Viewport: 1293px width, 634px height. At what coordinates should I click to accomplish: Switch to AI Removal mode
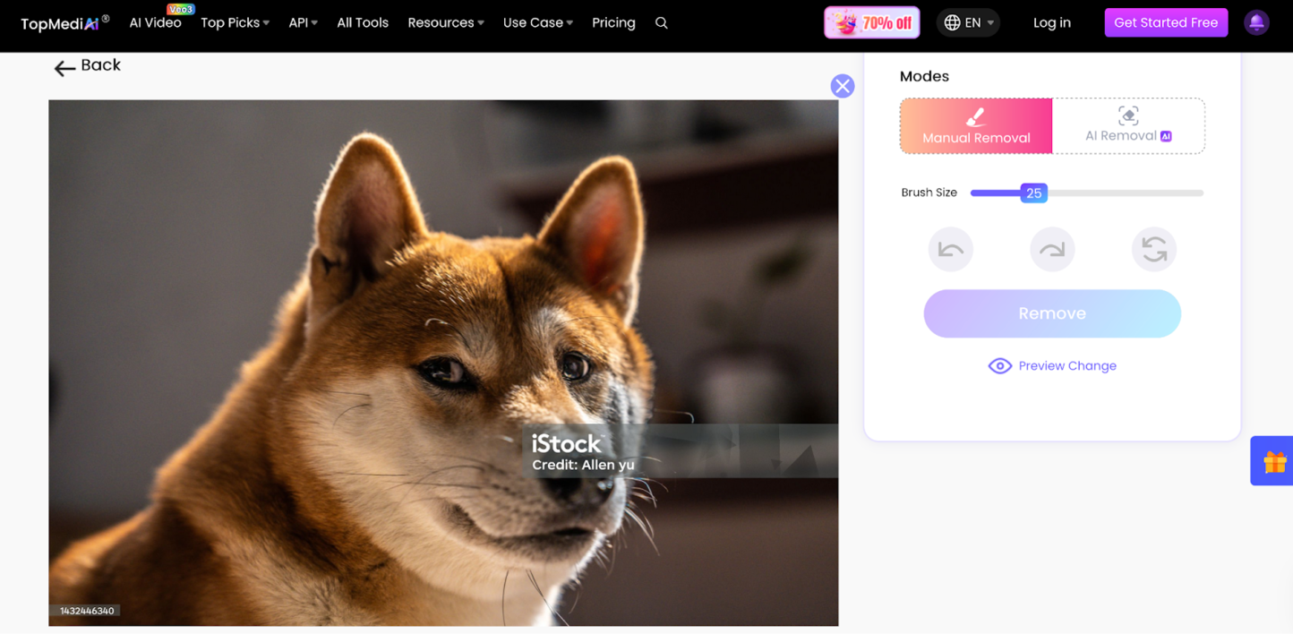point(1127,126)
